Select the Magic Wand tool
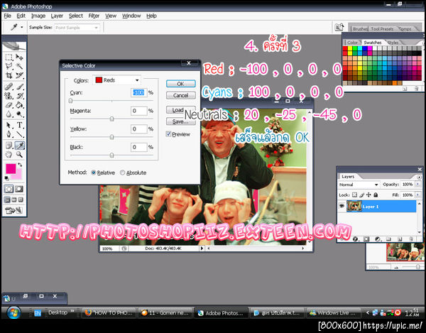The image size is (426, 333). tap(19, 66)
